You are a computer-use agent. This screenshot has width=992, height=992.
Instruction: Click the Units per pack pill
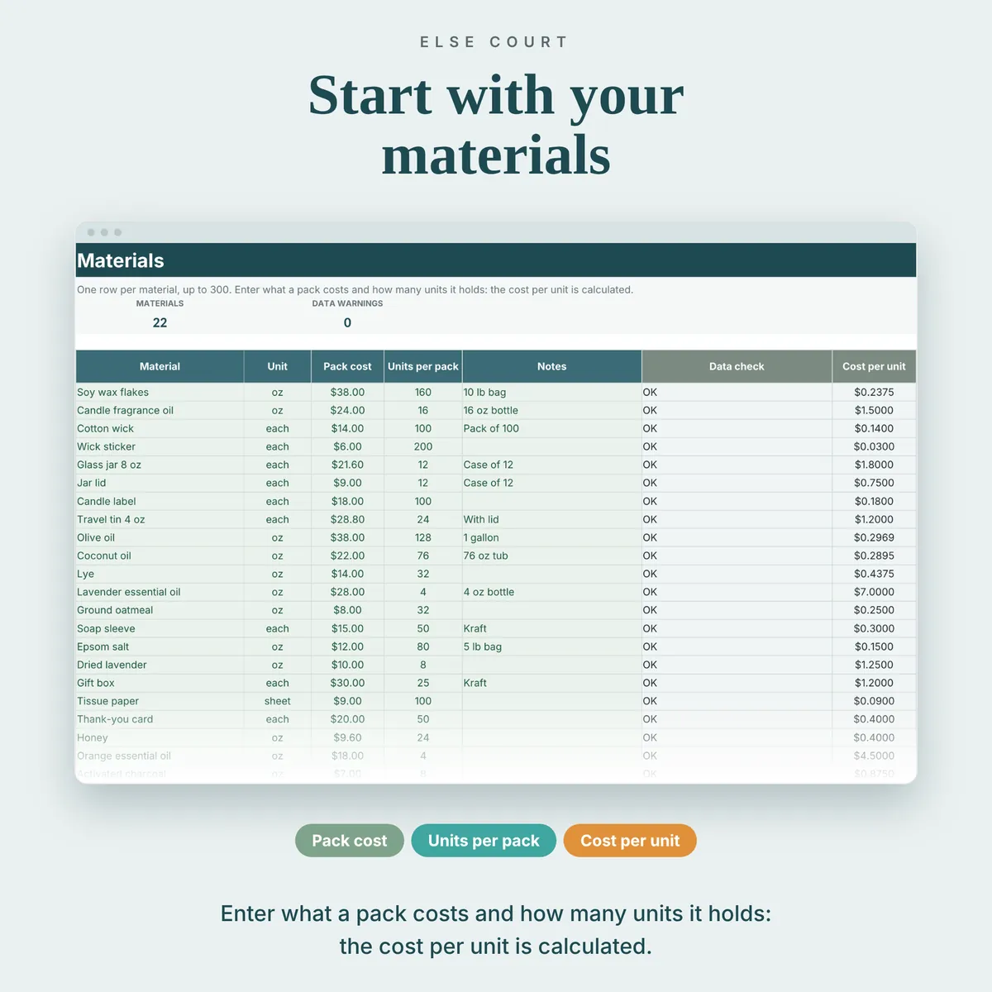coord(484,841)
